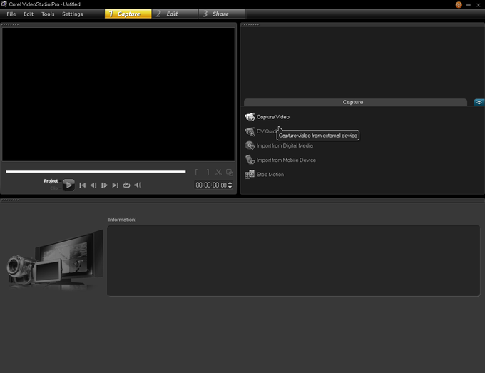Select the Stop Motion label
The height and width of the screenshot is (373, 485).
tap(270, 175)
